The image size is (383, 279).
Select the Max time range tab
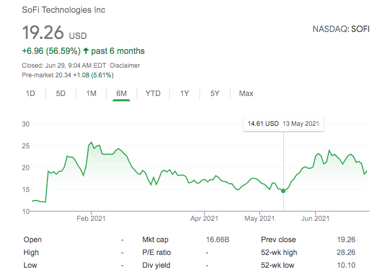(x=246, y=93)
